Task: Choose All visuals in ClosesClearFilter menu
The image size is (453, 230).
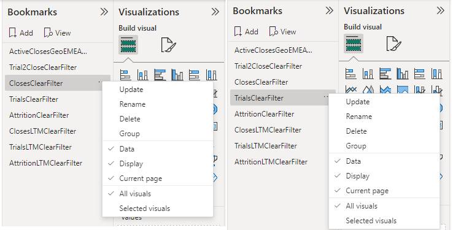Action: [x=158, y=194]
